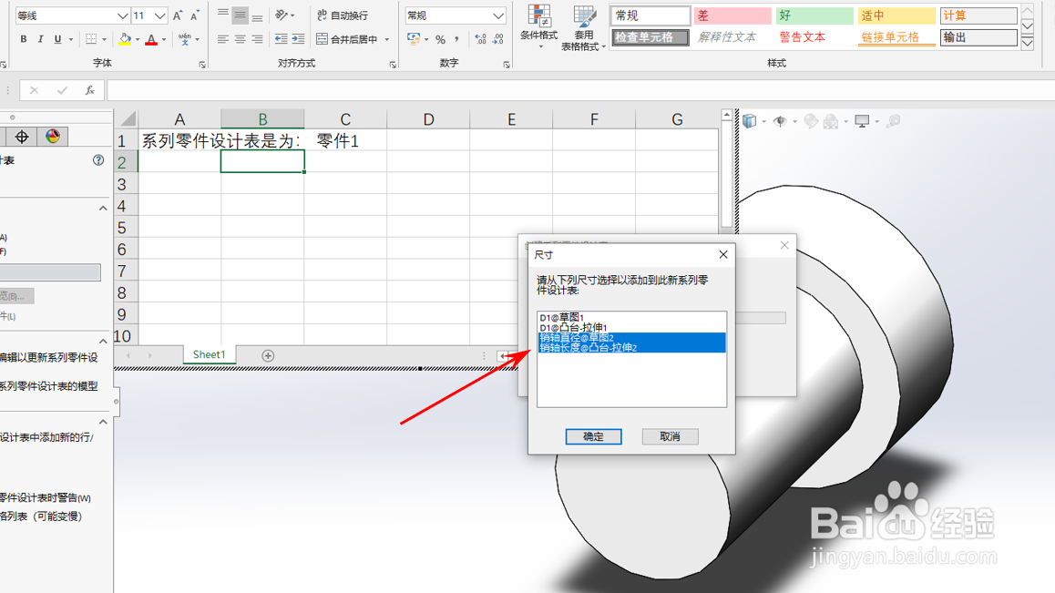Viewport: 1055px width, 593px height.
Task: Open the accounting number format icon
Action: (x=414, y=39)
